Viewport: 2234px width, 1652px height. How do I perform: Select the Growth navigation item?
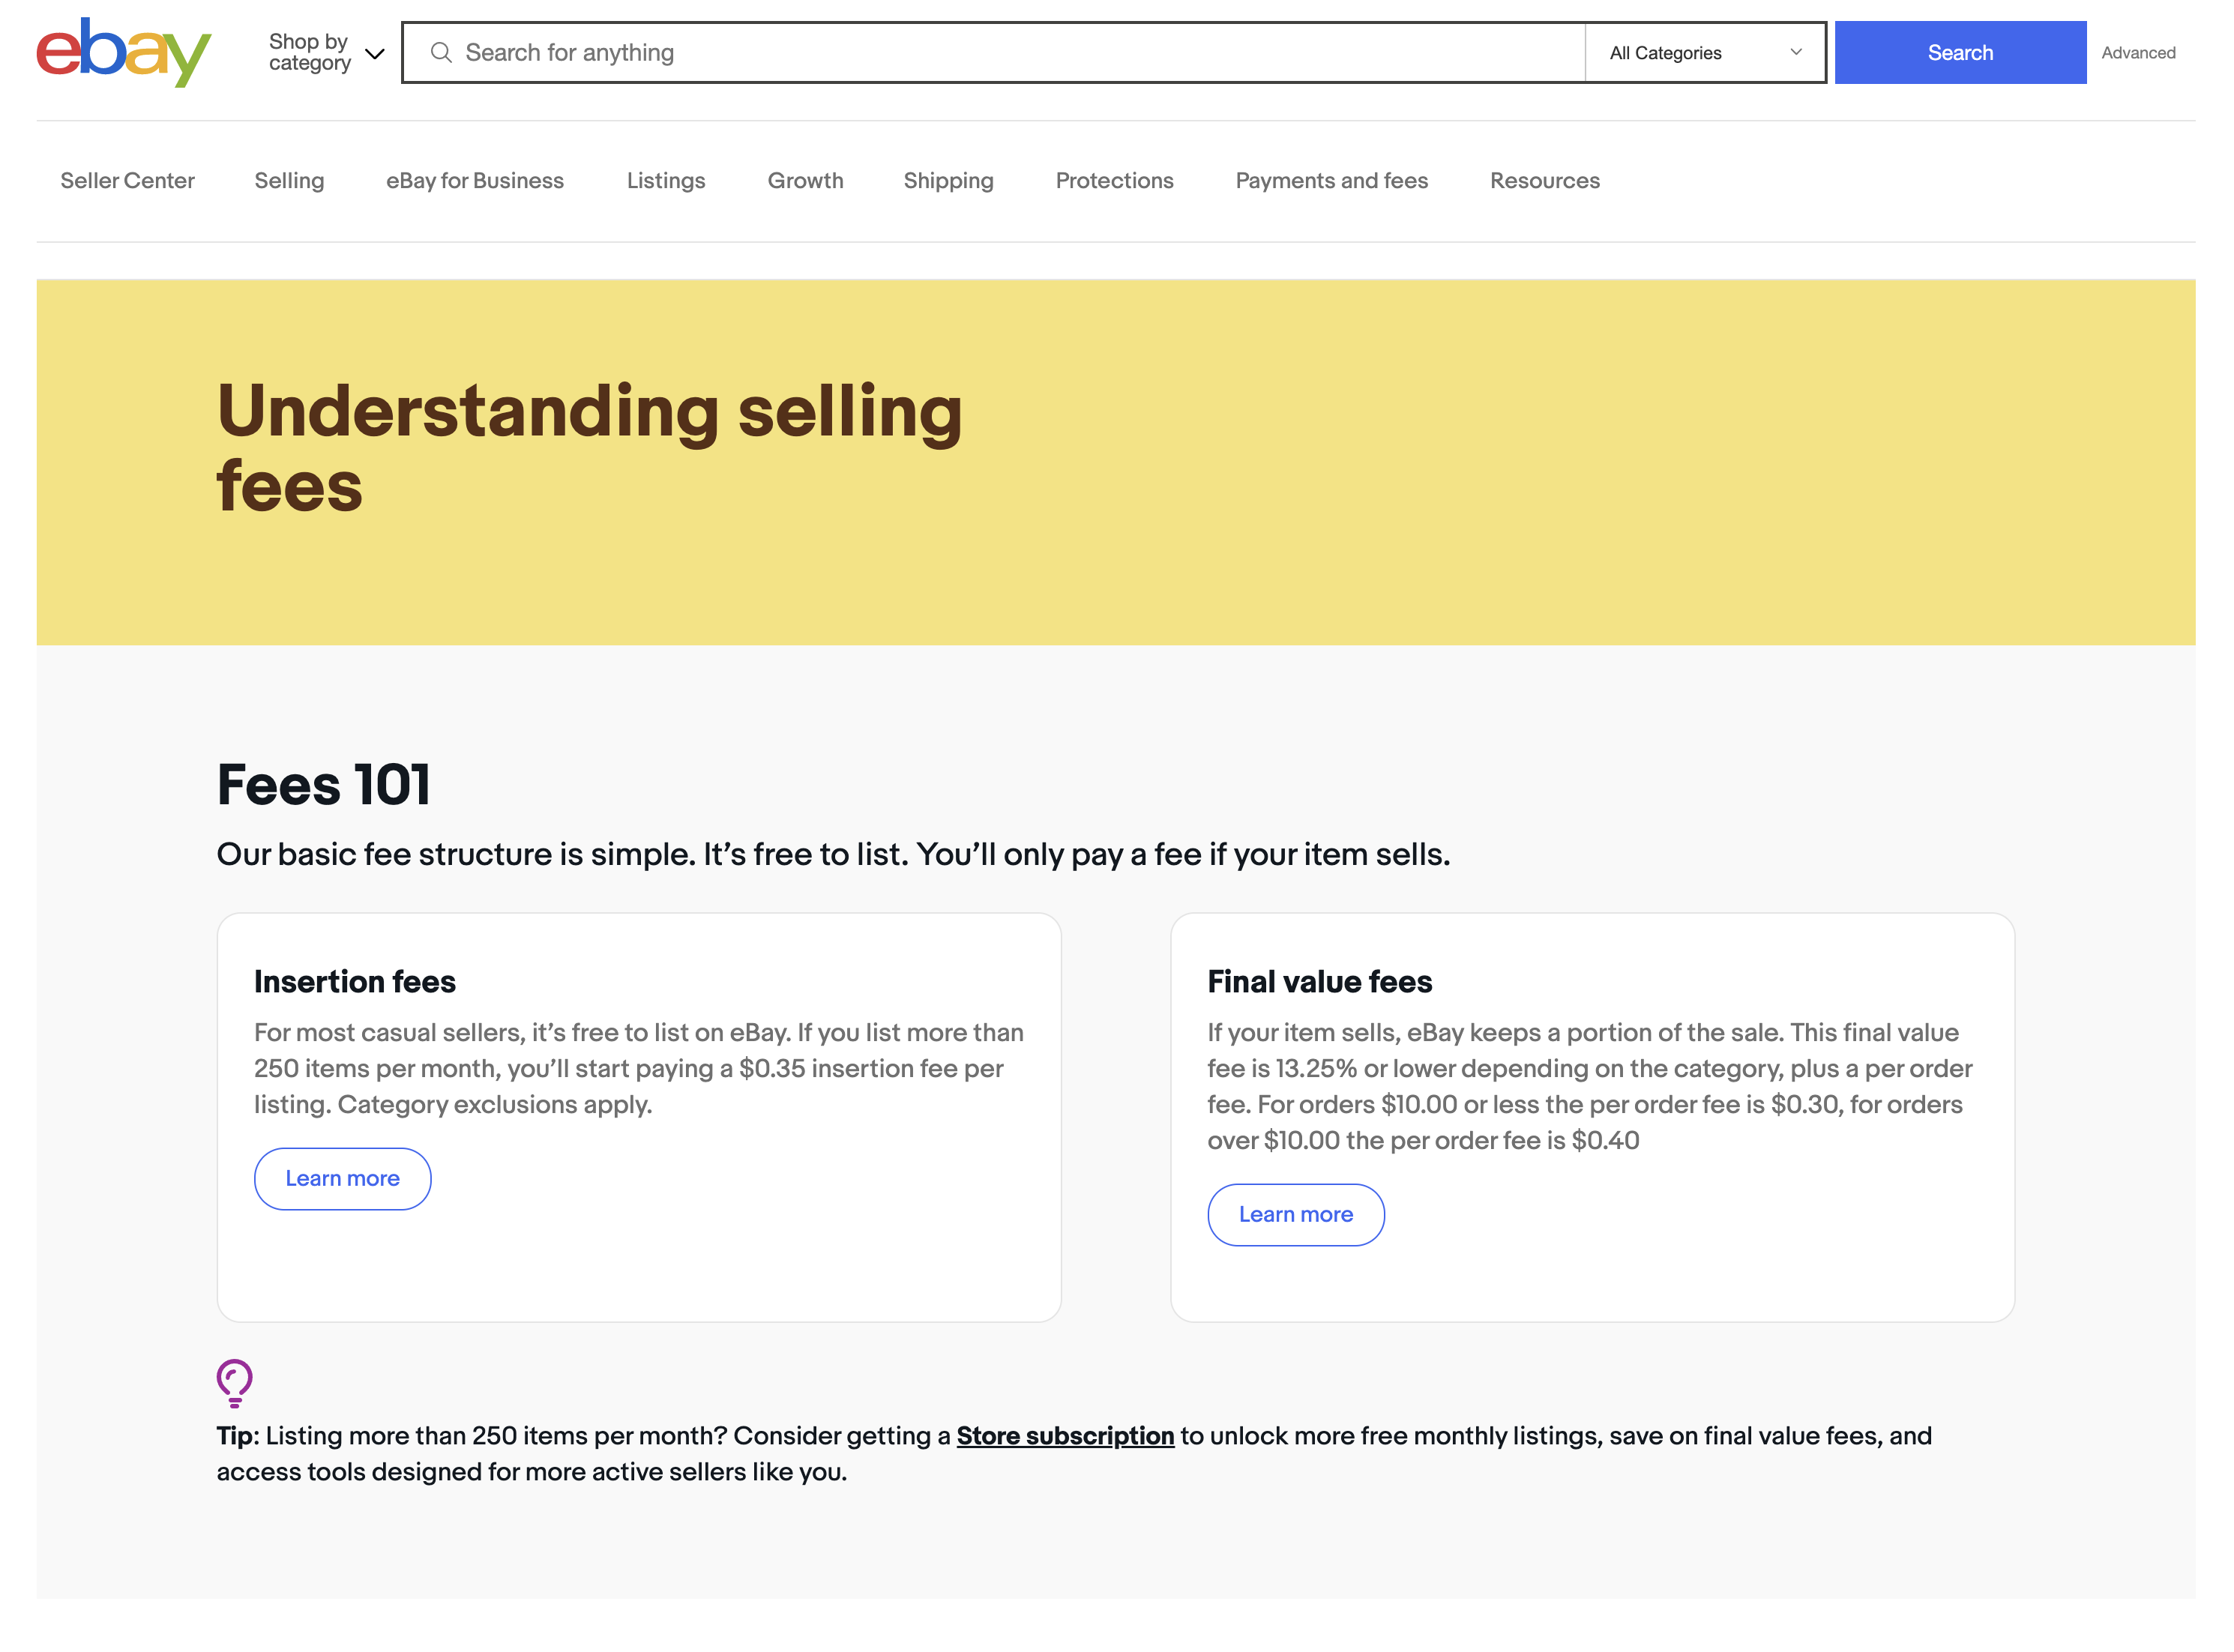805,181
